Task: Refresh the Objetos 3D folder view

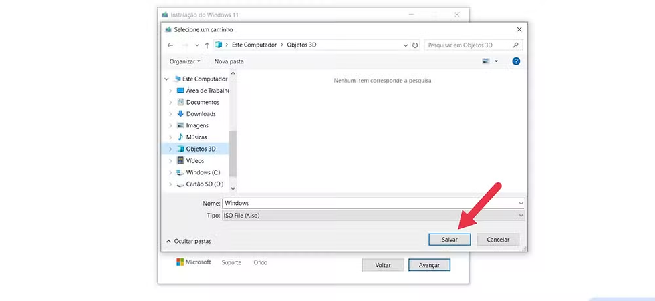Action: pos(415,45)
